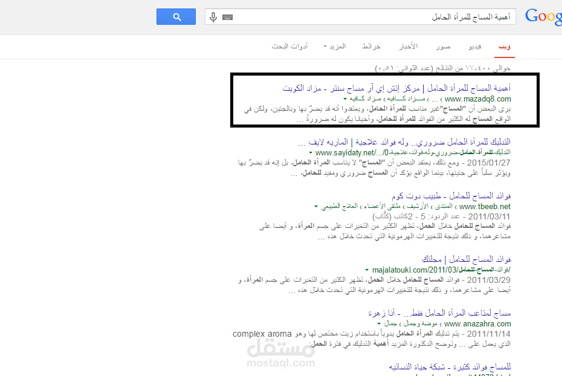Expand dropdown arrow beside www.mazadq8.com URL

pyautogui.click(x=345, y=99)
